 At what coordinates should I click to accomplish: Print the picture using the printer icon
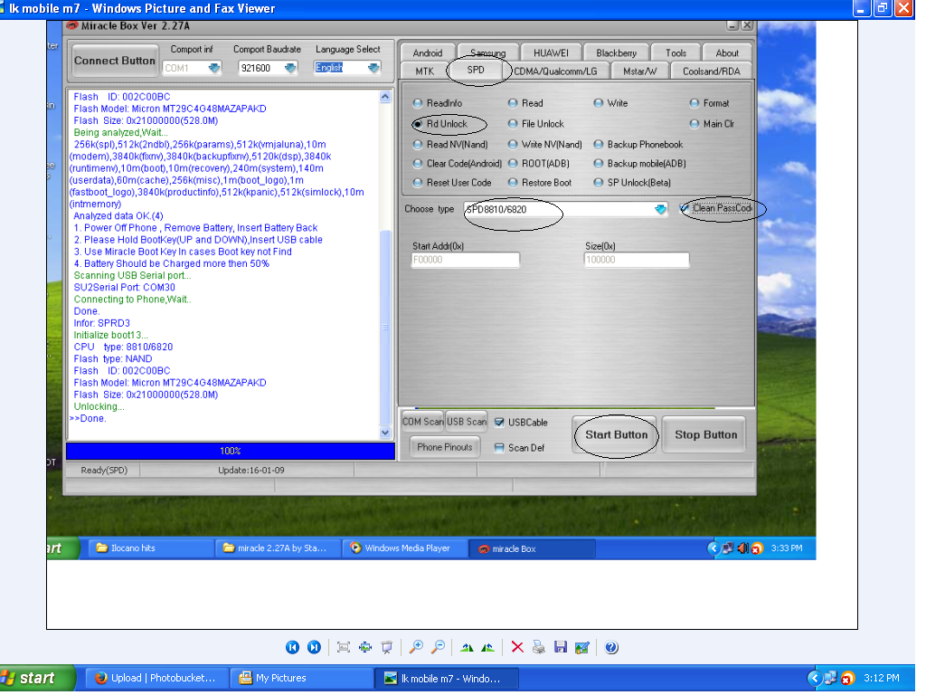point(539,647)
